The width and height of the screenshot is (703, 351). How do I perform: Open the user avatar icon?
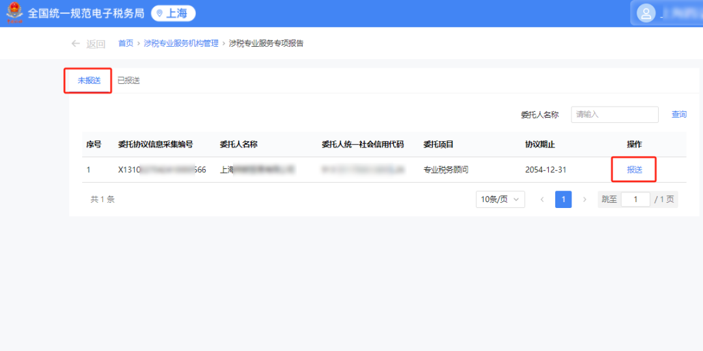point(646,14)
